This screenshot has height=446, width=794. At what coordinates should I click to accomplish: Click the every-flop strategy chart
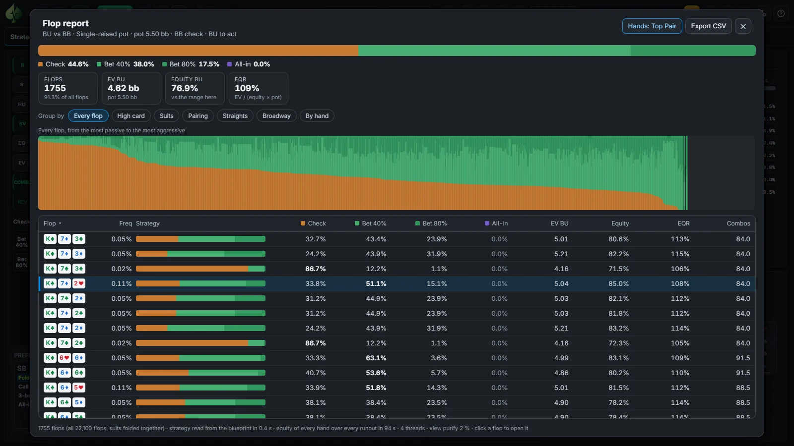(x=396, y=173)
